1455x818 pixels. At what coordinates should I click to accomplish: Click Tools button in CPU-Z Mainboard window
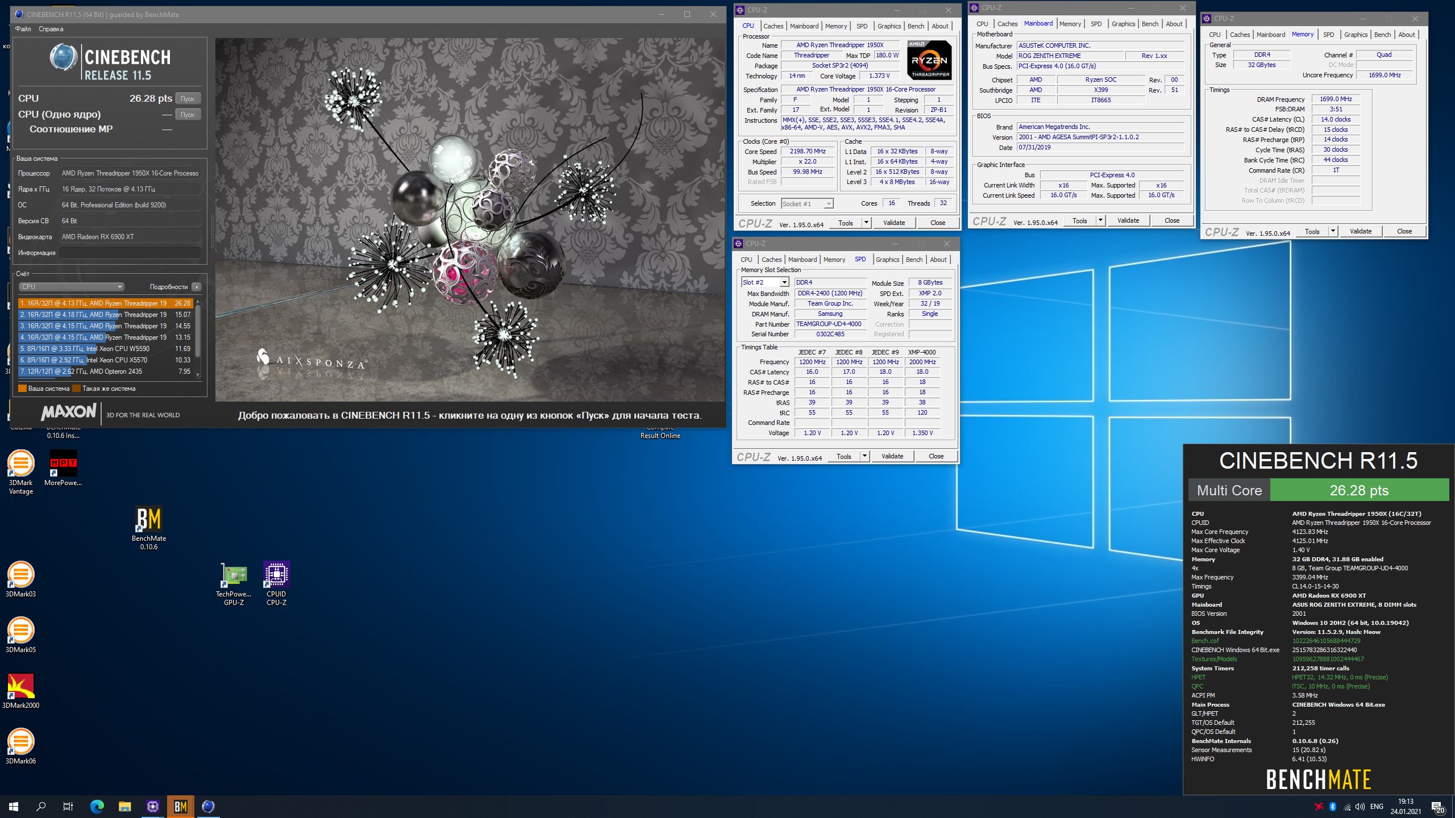tap(1080, 220)
